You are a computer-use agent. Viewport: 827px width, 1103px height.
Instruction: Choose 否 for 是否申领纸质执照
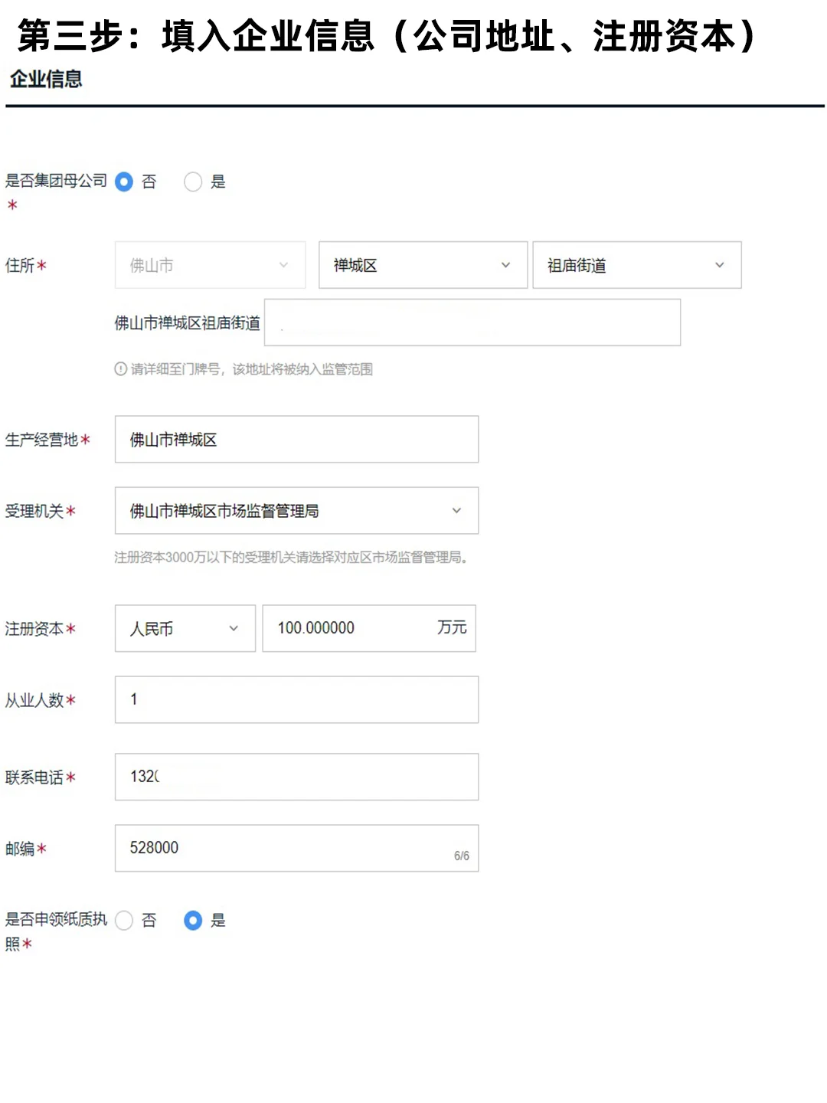point(124,920)
